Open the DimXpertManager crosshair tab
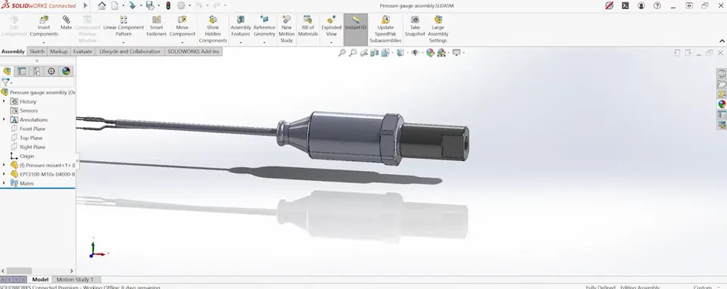 coord(51,71)
